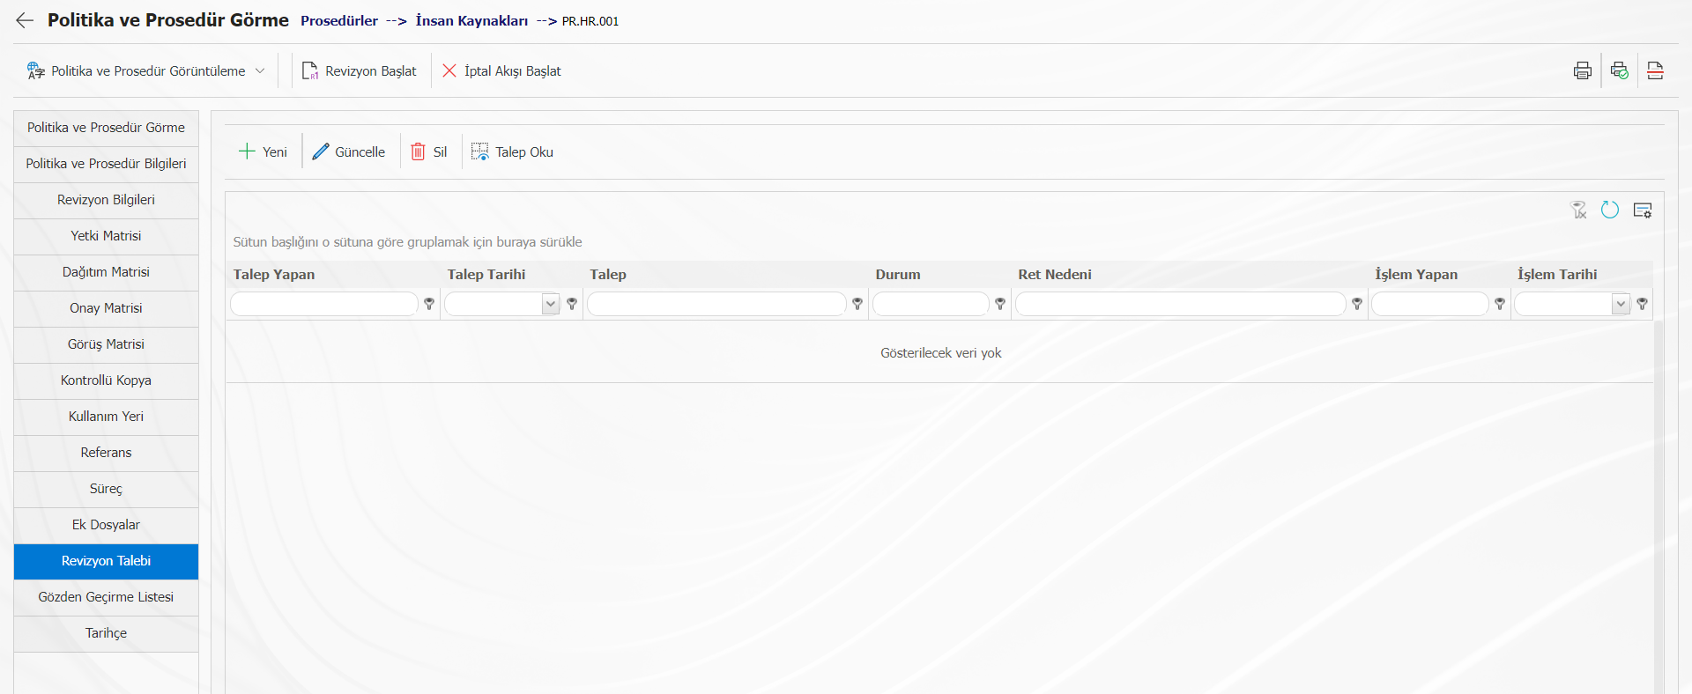Click the filter icon for Durum column
Viewport: 1692px width, 694px height.
pos(1000,304)
